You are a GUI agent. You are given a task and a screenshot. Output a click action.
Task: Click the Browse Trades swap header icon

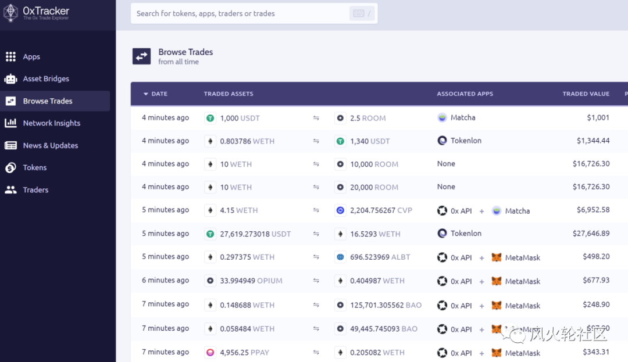(141, 56)
